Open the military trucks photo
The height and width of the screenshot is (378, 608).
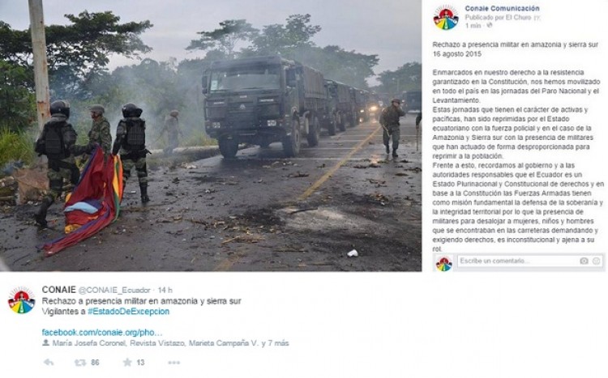211,135
